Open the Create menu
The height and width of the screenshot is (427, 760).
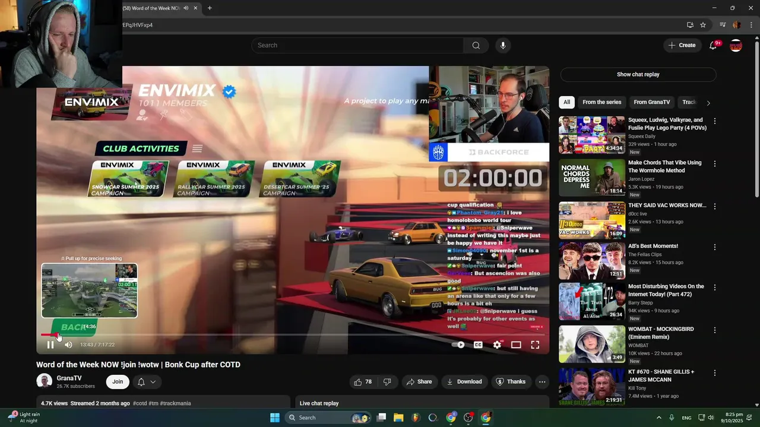pos(682,45)
